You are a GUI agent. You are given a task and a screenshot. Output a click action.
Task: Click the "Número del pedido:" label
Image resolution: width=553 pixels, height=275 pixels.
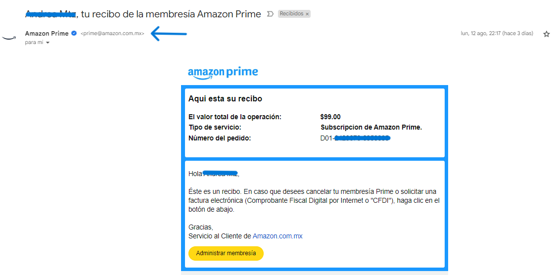click(x=220, y=138)
